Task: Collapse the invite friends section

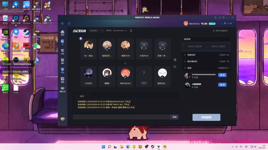Action: (x=206, y=68)
